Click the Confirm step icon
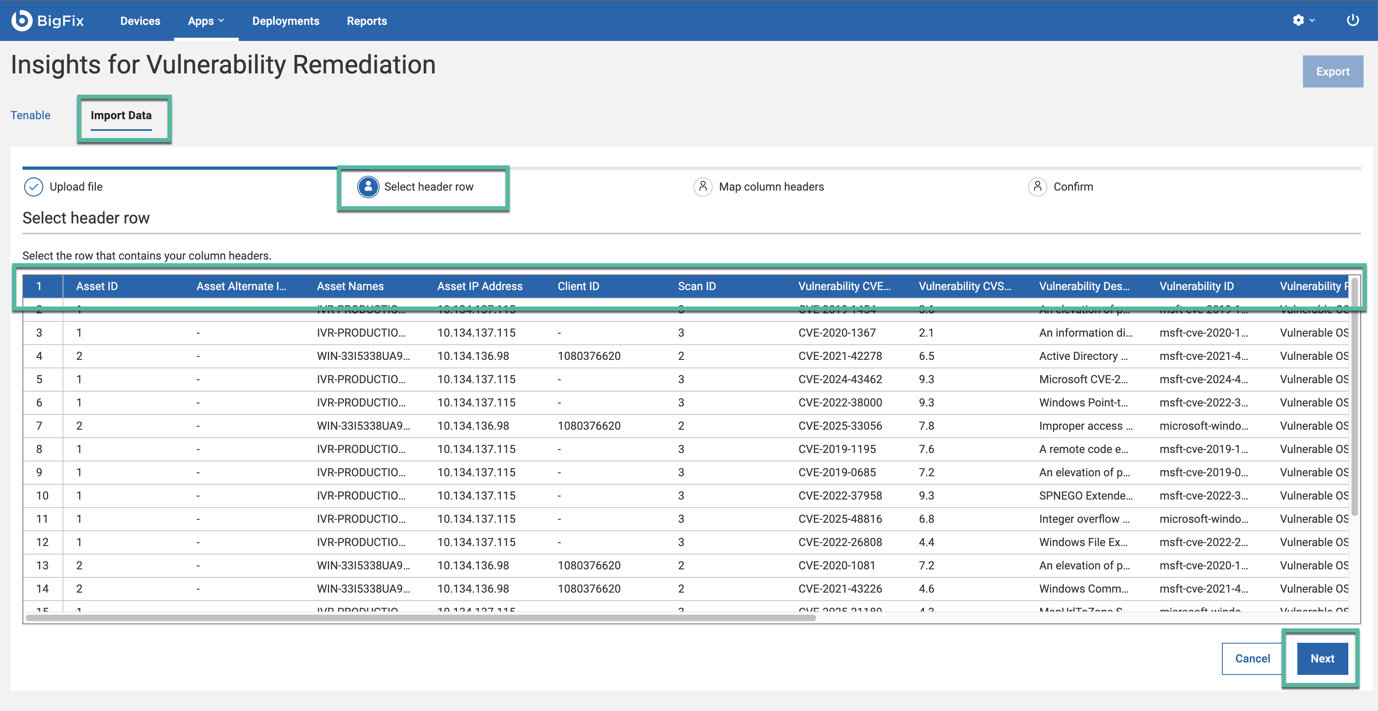This screenshot has height=711, width=1378. tap(1037, 187)
